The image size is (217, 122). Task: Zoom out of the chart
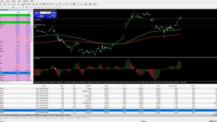tap(71, 4)
